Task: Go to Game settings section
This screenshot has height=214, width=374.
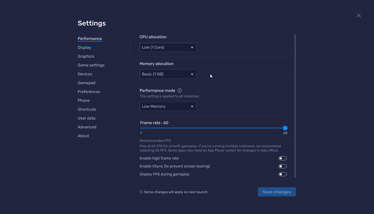Action: (91, 65)
